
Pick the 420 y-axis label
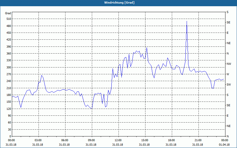point(9,40)
